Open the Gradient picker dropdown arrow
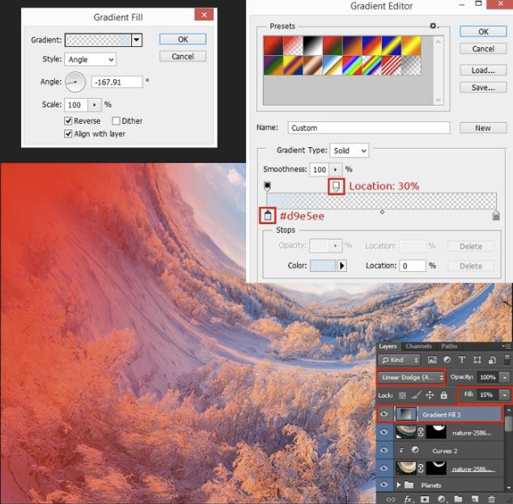This screenshot has width=513, height=504. click(137, 40)
